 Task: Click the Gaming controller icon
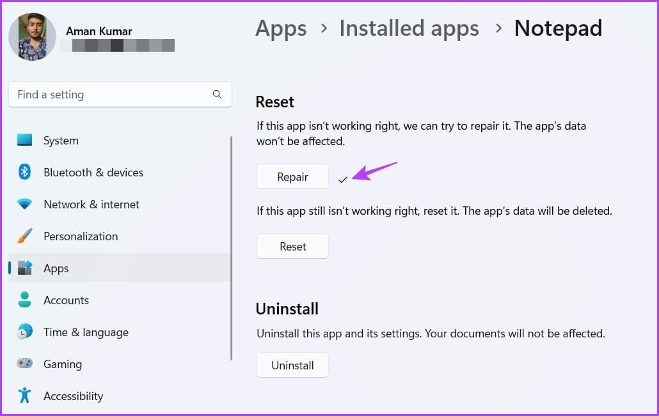24,363
